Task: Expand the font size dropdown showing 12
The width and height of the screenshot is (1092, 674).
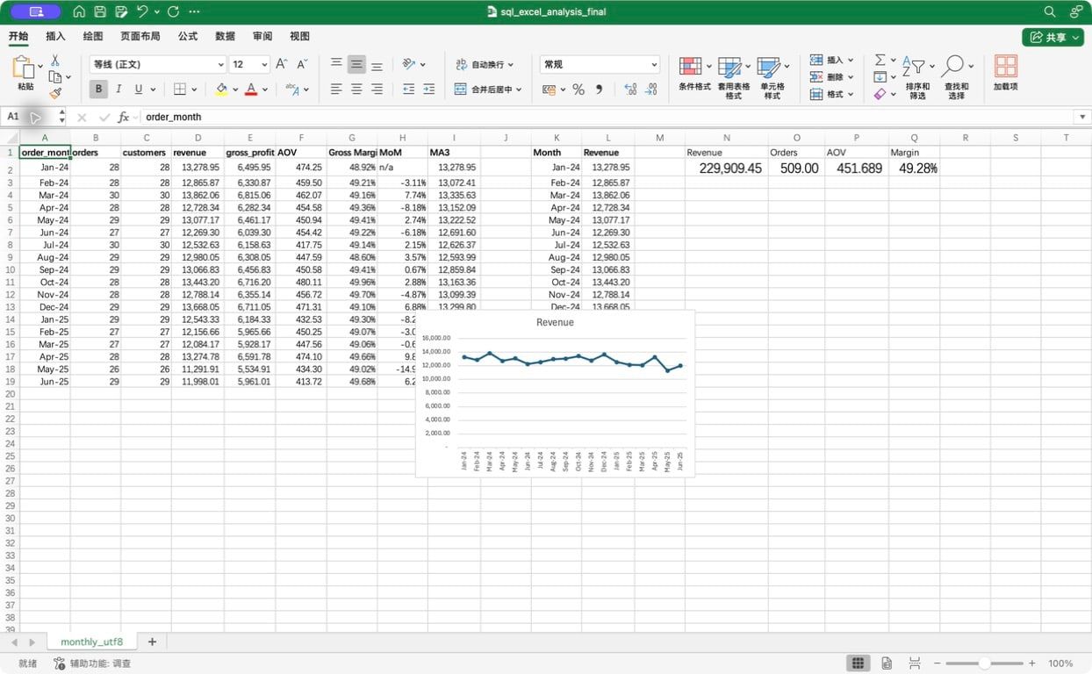Action: [x=264, y=65]
